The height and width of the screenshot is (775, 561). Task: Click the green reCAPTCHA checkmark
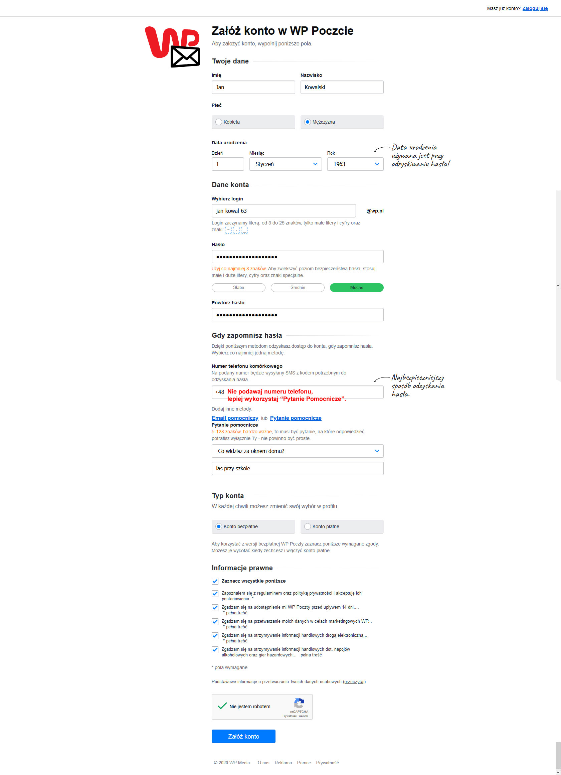tap(222, 706)
